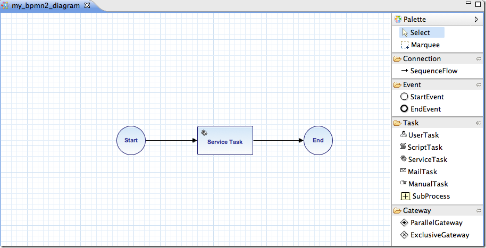Viewport: 486px width, 248px height.
Task: Collapse the Task palette drawer
Action: (x=406, y=123)
